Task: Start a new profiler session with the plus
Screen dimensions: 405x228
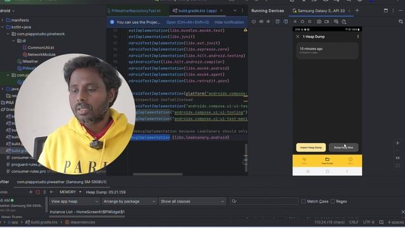Action: click(31, 192)
